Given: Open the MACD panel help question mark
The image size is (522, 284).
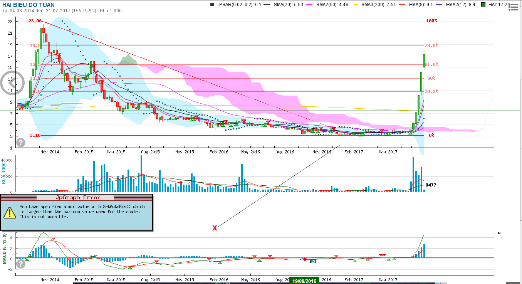Looking at the screenshot, I should 21,264.
